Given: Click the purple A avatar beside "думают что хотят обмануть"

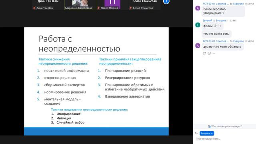Looking at the screenshot, I should (198, 46).
